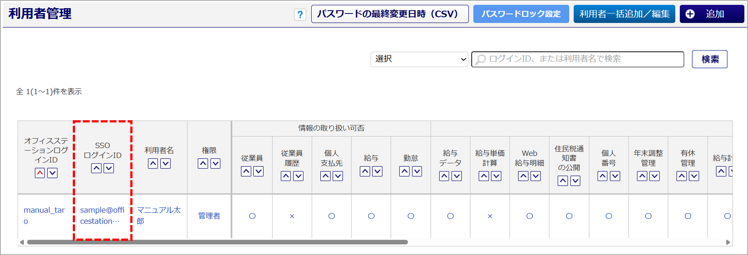
Task: Sort SSO login ID column ascending
Action: click(x=96, y=168)
